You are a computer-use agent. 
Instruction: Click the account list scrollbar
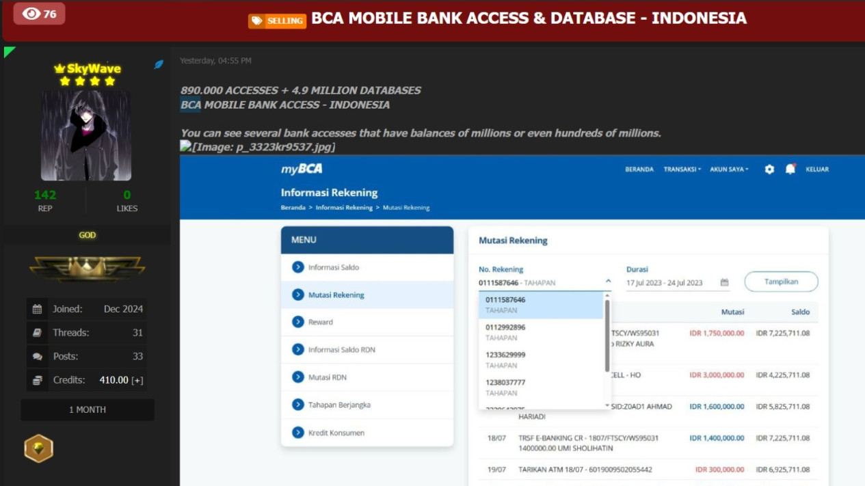(x=607, y=336)
